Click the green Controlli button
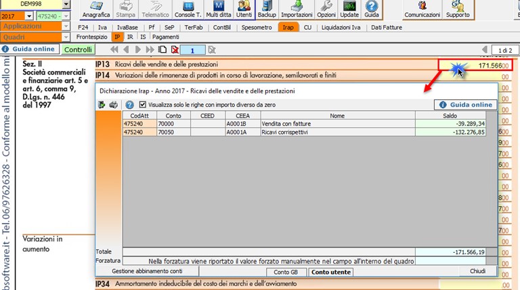The height and width of the screenshot is (290, 520). tap(78, 49)
